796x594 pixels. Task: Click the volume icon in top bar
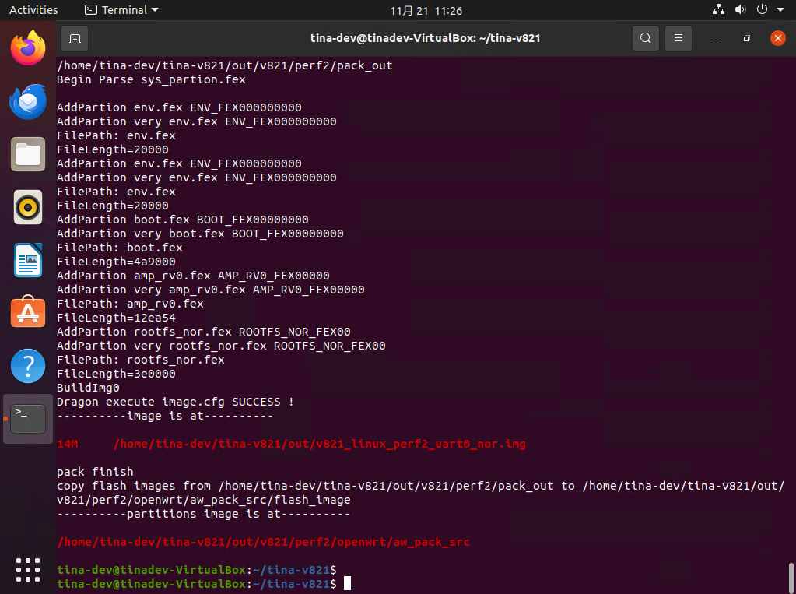point(739,10)
